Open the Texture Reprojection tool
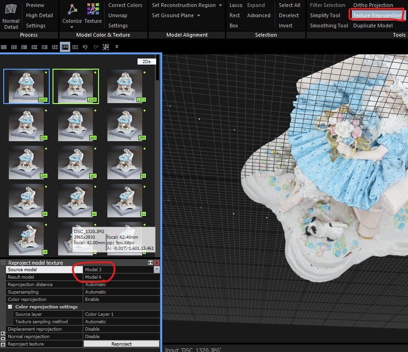 377,15
